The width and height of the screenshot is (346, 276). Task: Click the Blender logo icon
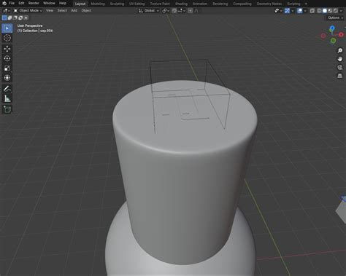pyautogui.click(x=4, y=4)
